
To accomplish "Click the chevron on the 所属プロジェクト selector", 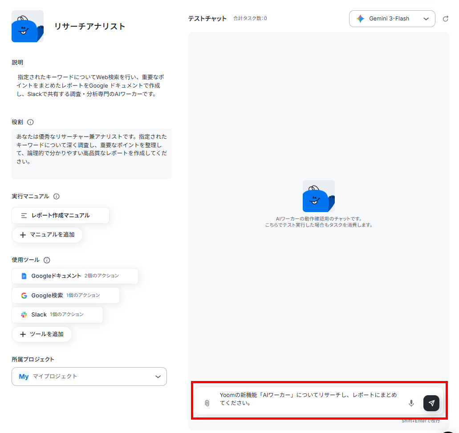I will [x=158, y=377].
